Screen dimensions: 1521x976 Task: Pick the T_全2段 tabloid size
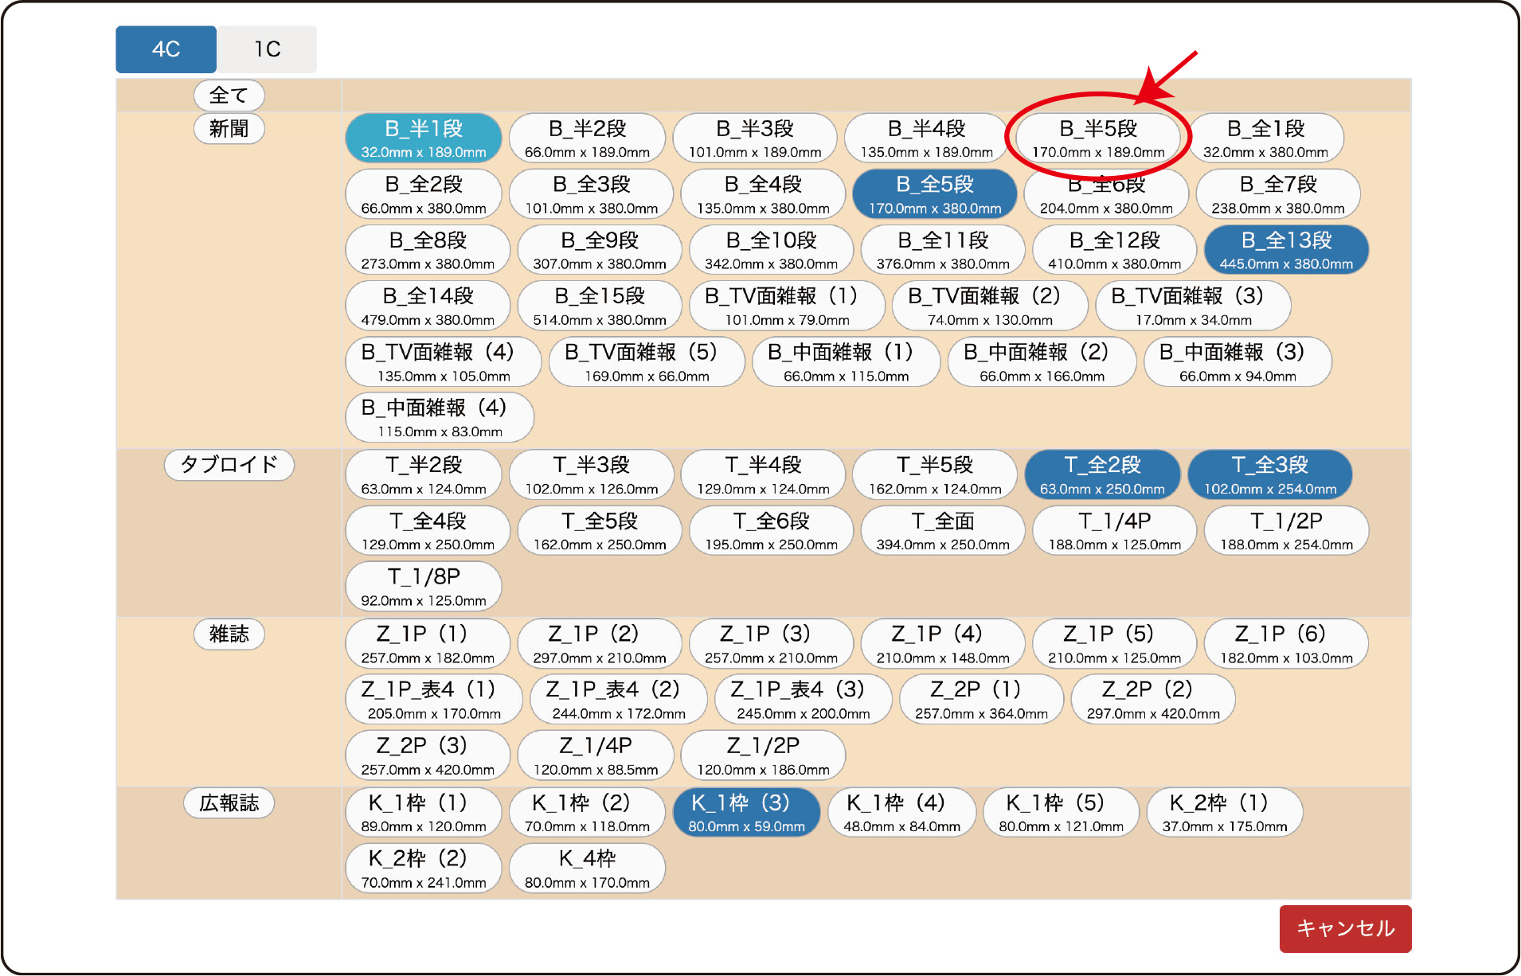point(1102,475)
